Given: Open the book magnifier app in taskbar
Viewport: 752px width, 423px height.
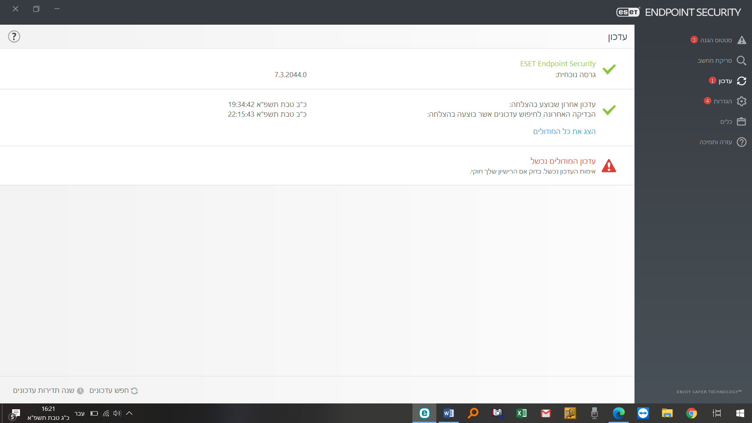Looking at the screenshot, I should [x=497, y=413].
